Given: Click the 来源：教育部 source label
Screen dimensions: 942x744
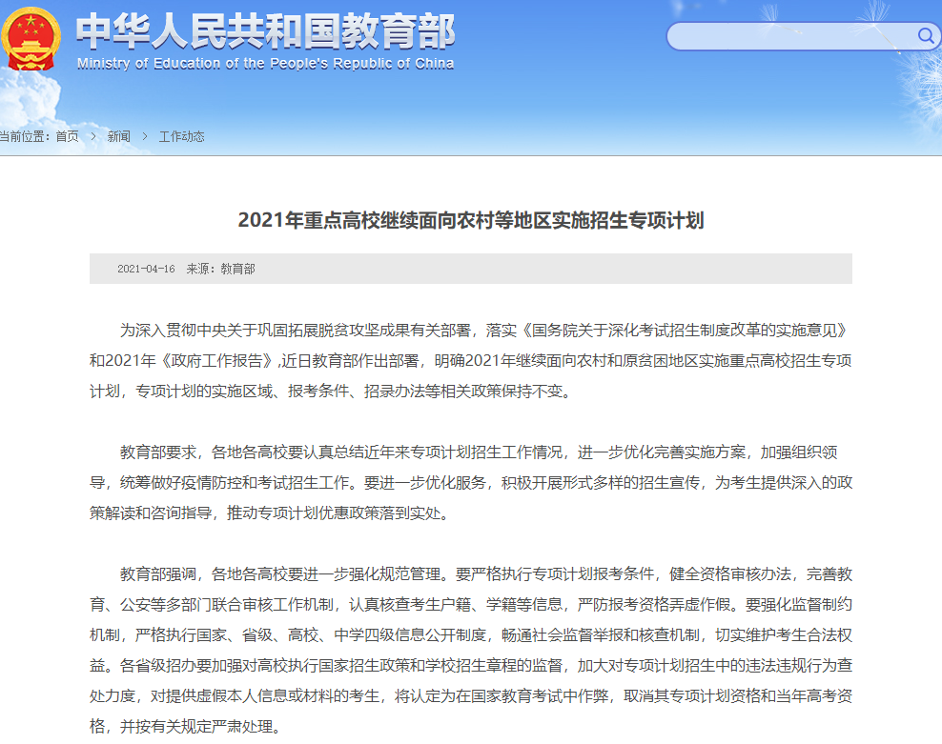Looking at the screenshot, I should (x=220, y=269).
